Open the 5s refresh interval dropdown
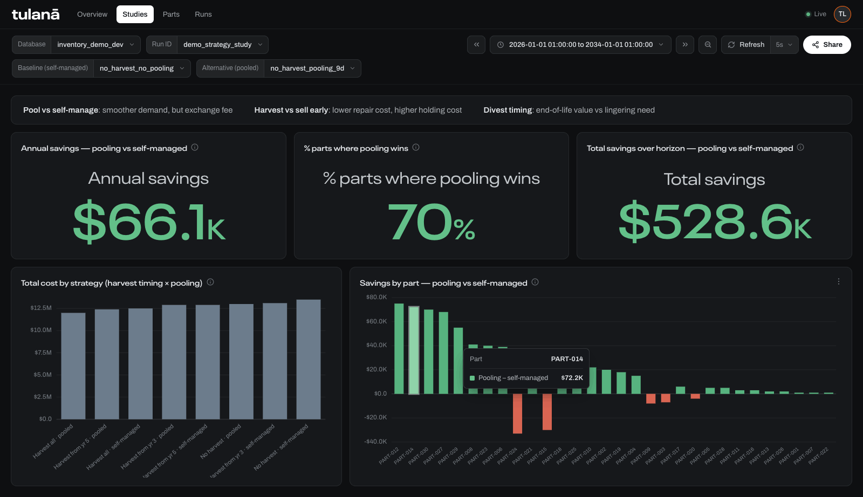863x497 pixels. (784, 45)
